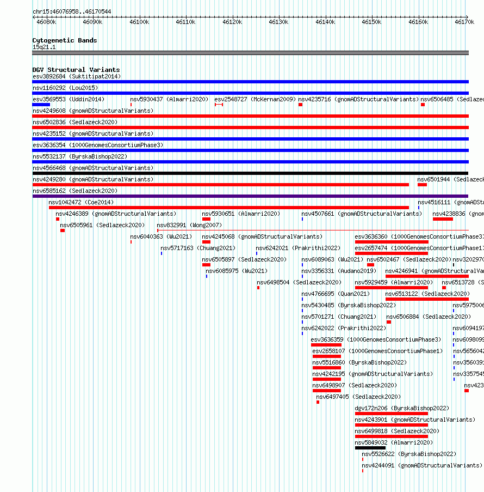Screen dimensions: 484x492
Task: Open nsv5516860 (ByrskaBishop2022) label
Action: [x=359, y=363]
